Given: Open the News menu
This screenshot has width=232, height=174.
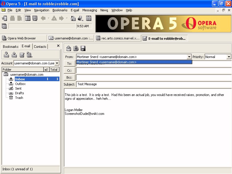Looking at the screenshot, I should [x=104, y=10].
